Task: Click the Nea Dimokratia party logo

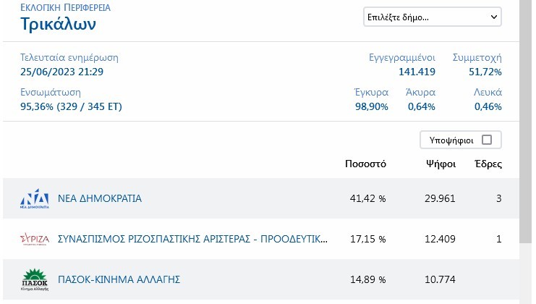Action: [x=35, y=198]
